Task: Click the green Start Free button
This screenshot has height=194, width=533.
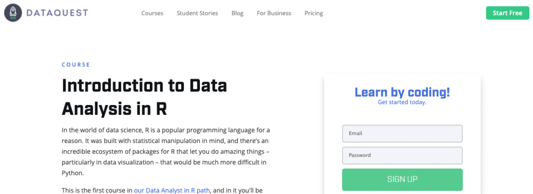Action: tap(507, 13)
